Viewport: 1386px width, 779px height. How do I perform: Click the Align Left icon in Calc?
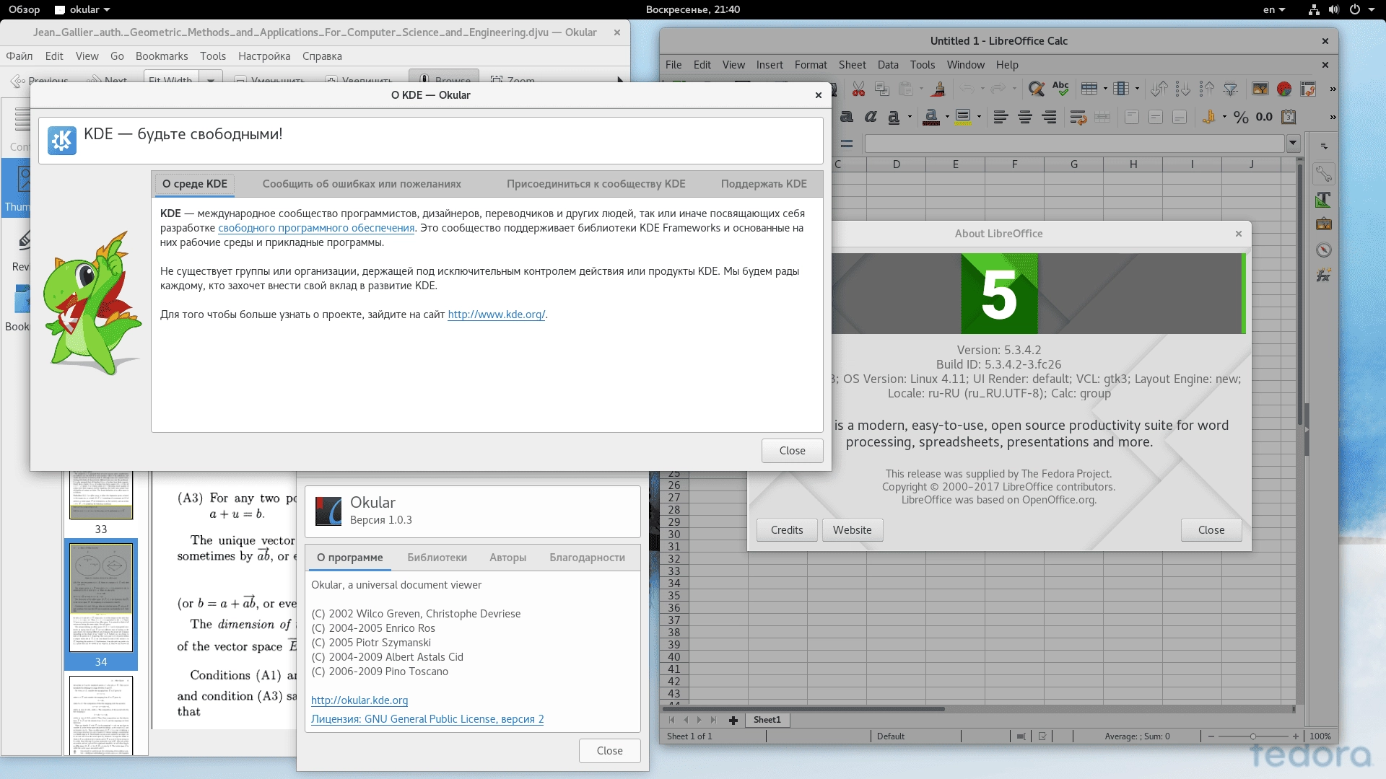click(1001, 117)
